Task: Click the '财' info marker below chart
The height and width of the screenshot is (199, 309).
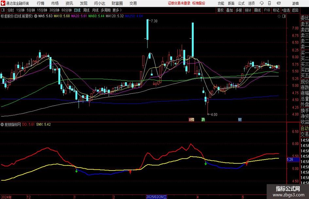Action: (240, 119)
